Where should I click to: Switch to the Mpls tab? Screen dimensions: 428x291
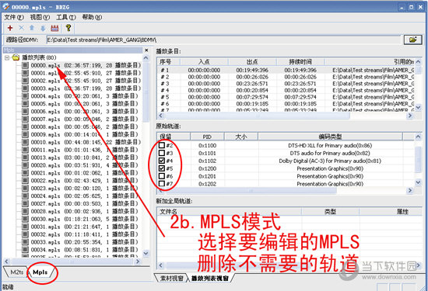(x=40, y=272)
